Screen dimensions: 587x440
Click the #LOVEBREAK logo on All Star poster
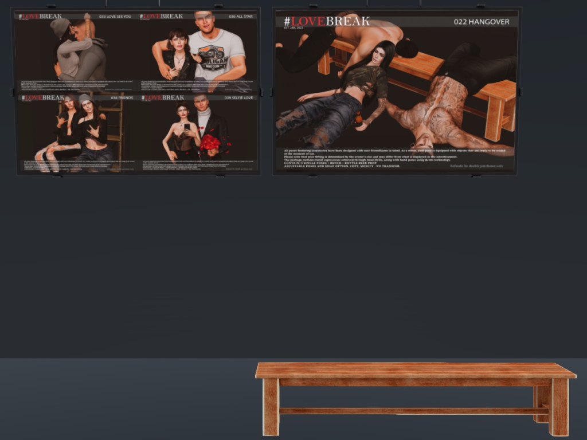click(x=161, y=16)
